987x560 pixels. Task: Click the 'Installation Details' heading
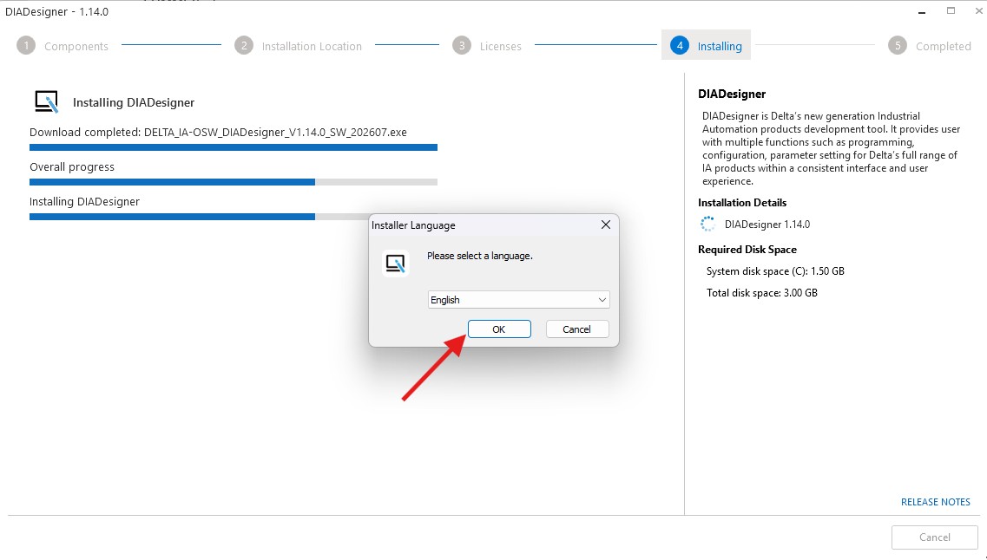(742, 202)
